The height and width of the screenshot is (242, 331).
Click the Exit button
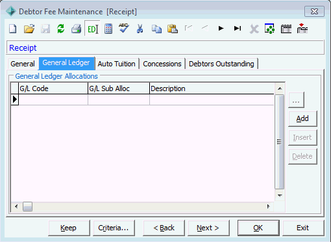(x=303, y=228)
